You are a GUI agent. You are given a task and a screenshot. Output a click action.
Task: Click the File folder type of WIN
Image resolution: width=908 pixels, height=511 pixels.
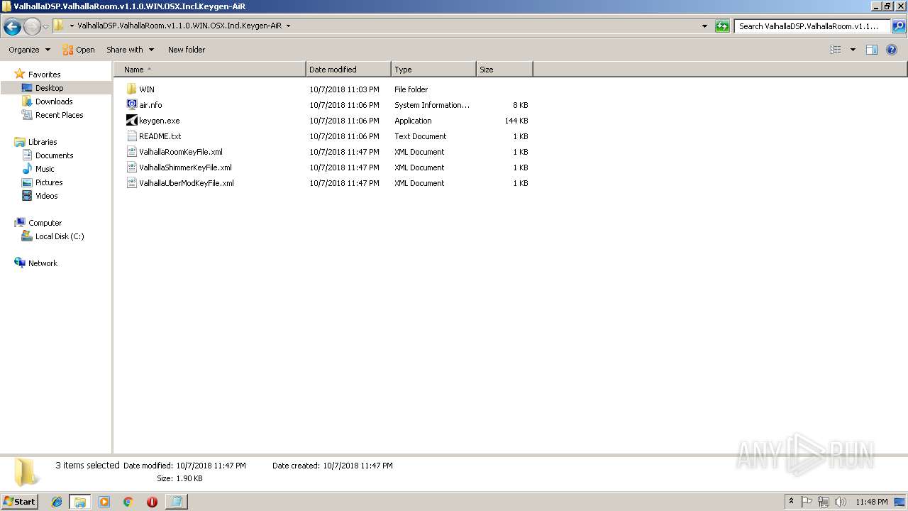tap(411, 89)
